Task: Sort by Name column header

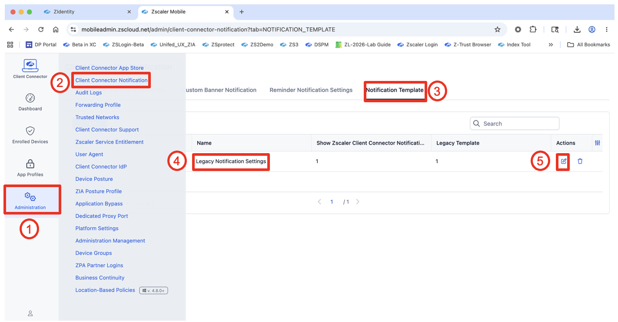Action: 204,143
